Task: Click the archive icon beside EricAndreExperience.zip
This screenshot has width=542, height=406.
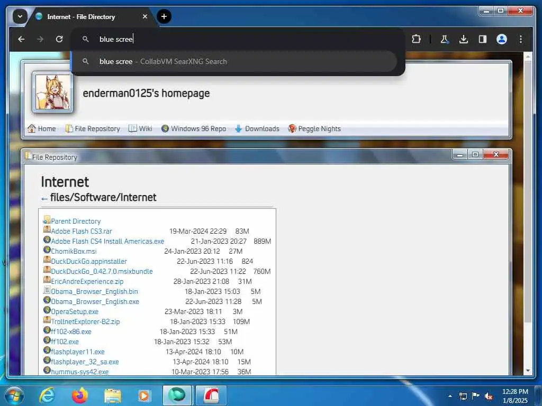Action: [x=47, y=280]
